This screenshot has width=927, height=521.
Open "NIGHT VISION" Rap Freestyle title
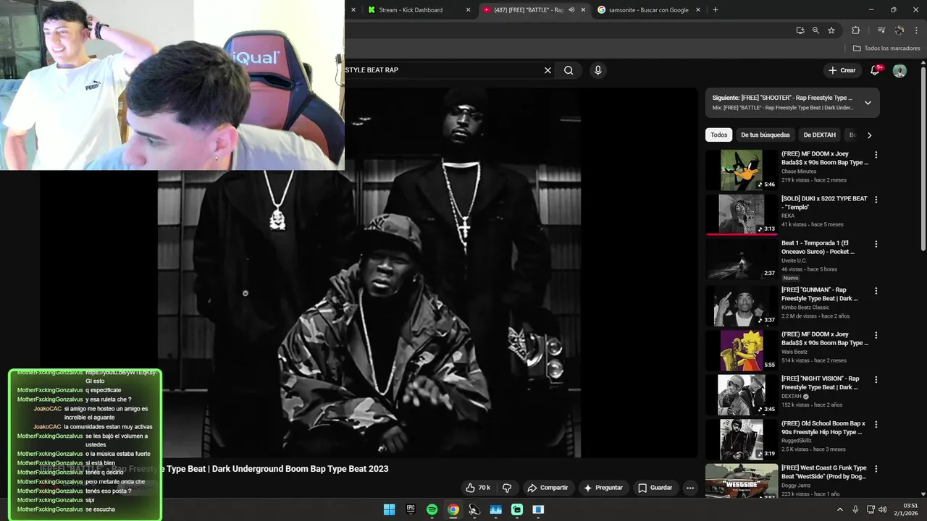pyautogui.click(x=821, y=383)
